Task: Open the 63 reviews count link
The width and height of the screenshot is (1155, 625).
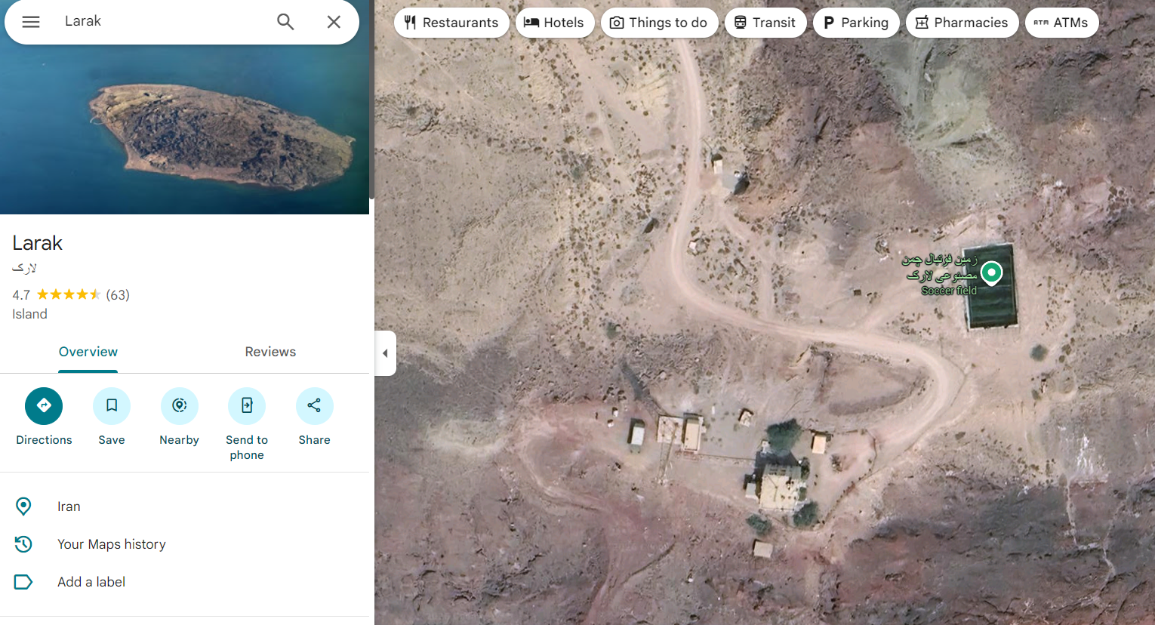Action: 118,295
